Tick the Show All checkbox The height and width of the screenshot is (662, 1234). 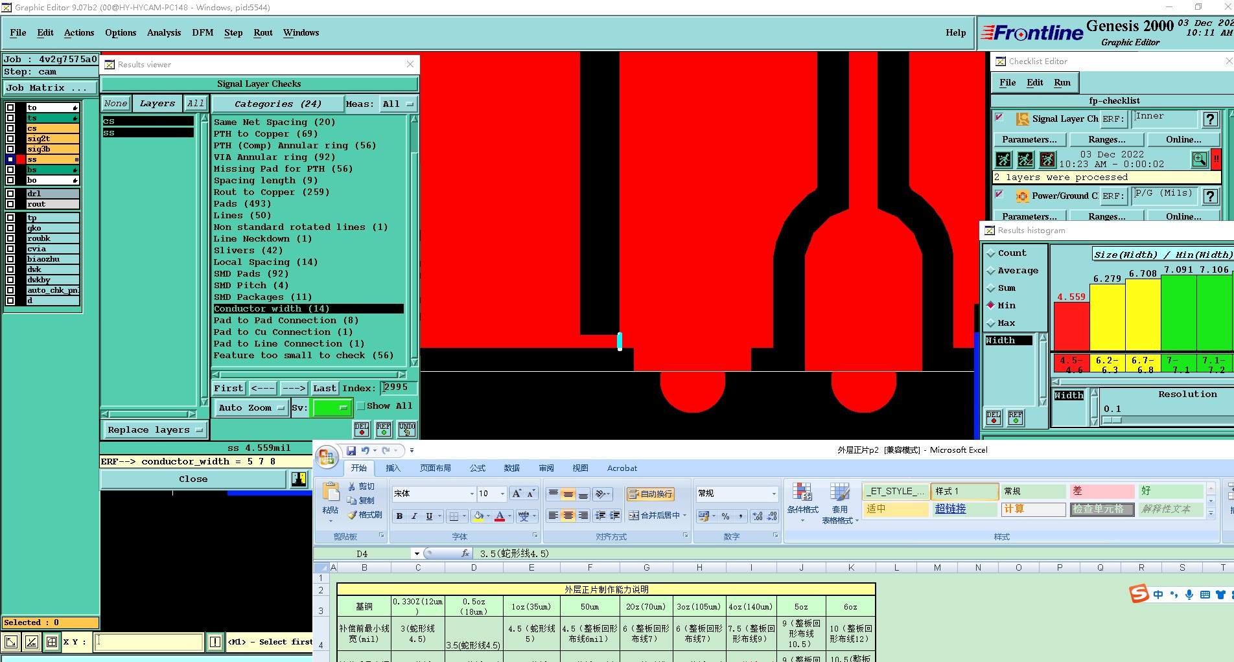[361, 406]
